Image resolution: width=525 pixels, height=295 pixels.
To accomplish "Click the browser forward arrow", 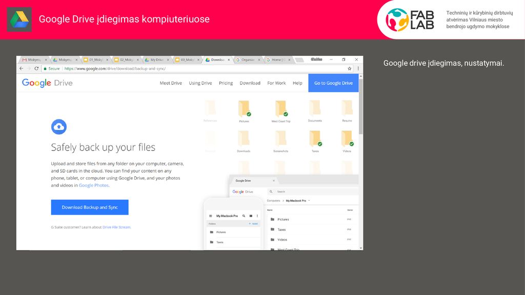I will tap(29, 69).
